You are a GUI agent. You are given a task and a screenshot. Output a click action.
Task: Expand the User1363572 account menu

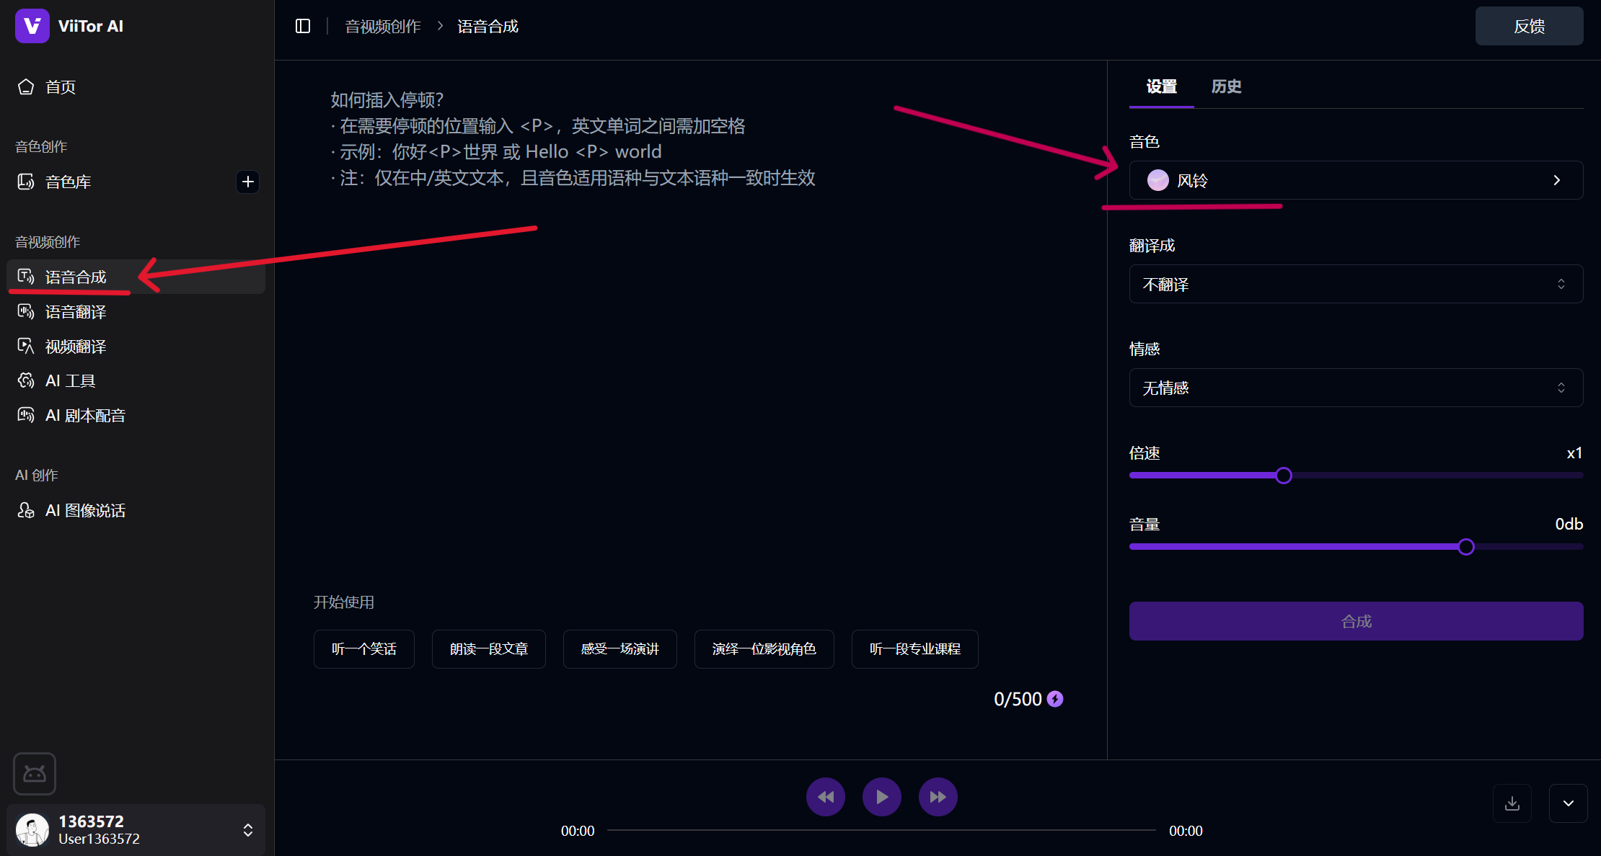pos(247,830)
